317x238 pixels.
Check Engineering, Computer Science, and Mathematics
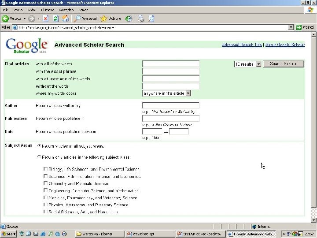45,190
